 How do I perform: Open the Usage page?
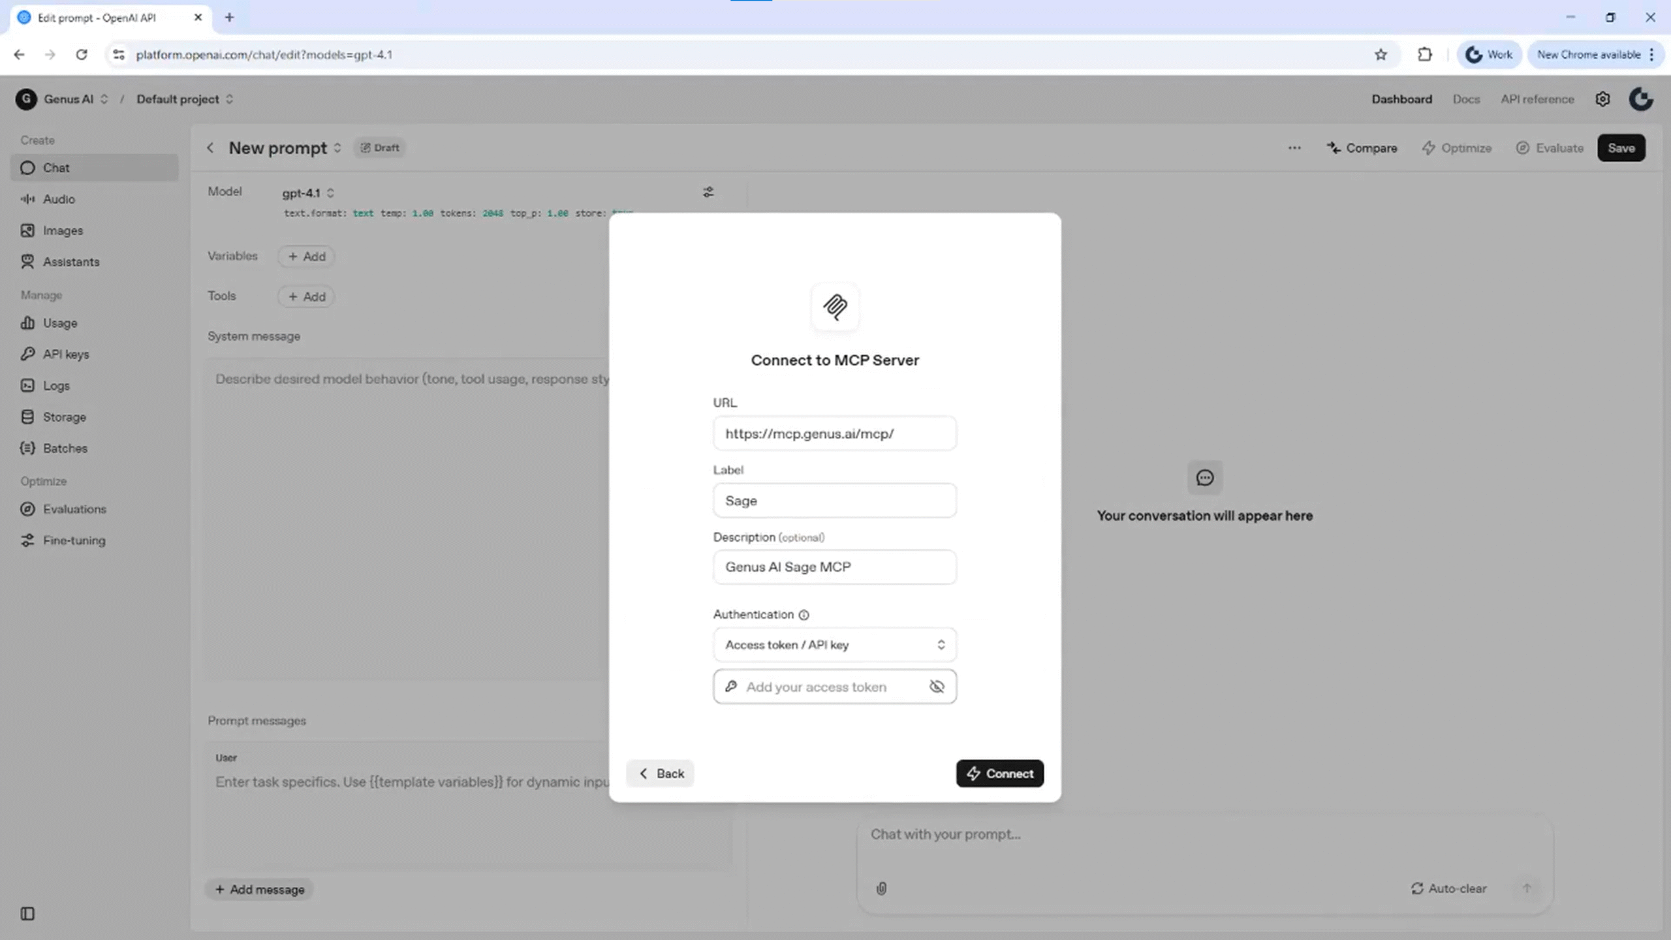click(95, 323)
